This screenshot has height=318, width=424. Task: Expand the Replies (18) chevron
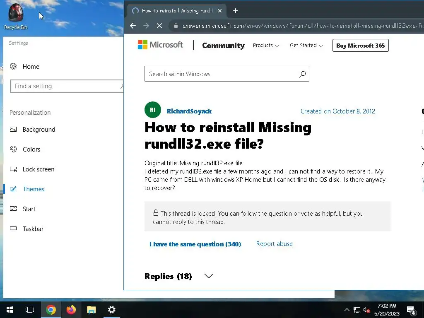[209, 276]
